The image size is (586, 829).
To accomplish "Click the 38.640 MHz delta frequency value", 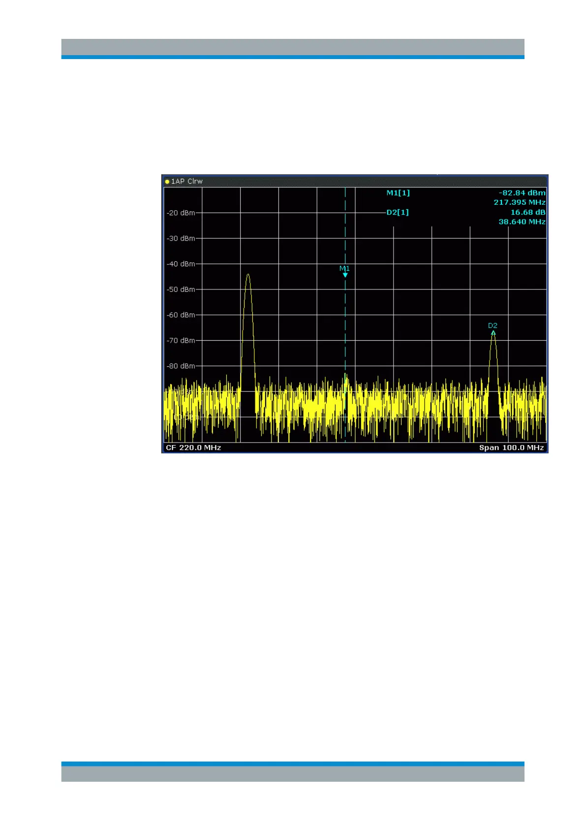I will pyautogui.click(x=522, y=222).
